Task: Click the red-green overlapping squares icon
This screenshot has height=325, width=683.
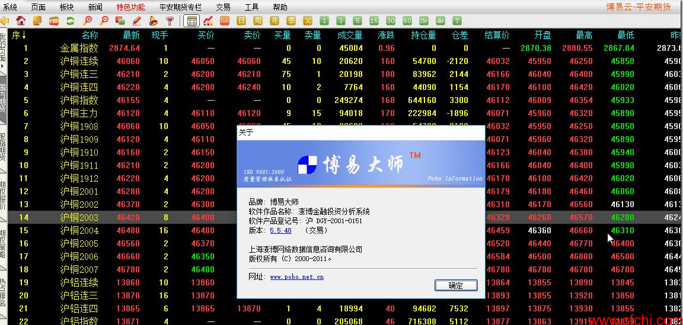Action: (x=120, y=21)
